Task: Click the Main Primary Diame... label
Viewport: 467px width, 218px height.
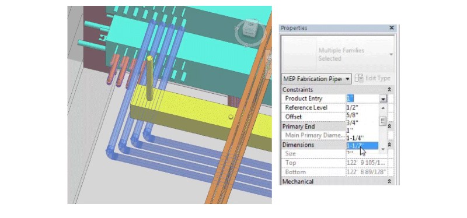Action: pos(315,135)
